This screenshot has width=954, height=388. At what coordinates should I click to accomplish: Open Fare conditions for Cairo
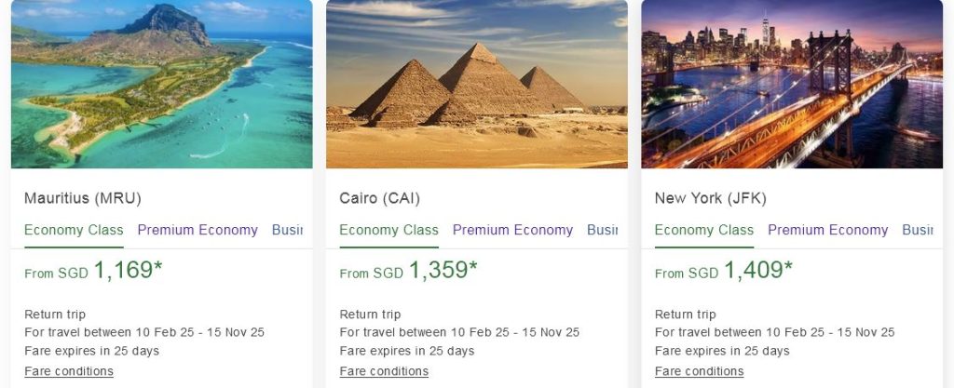[x=384, y=371]
